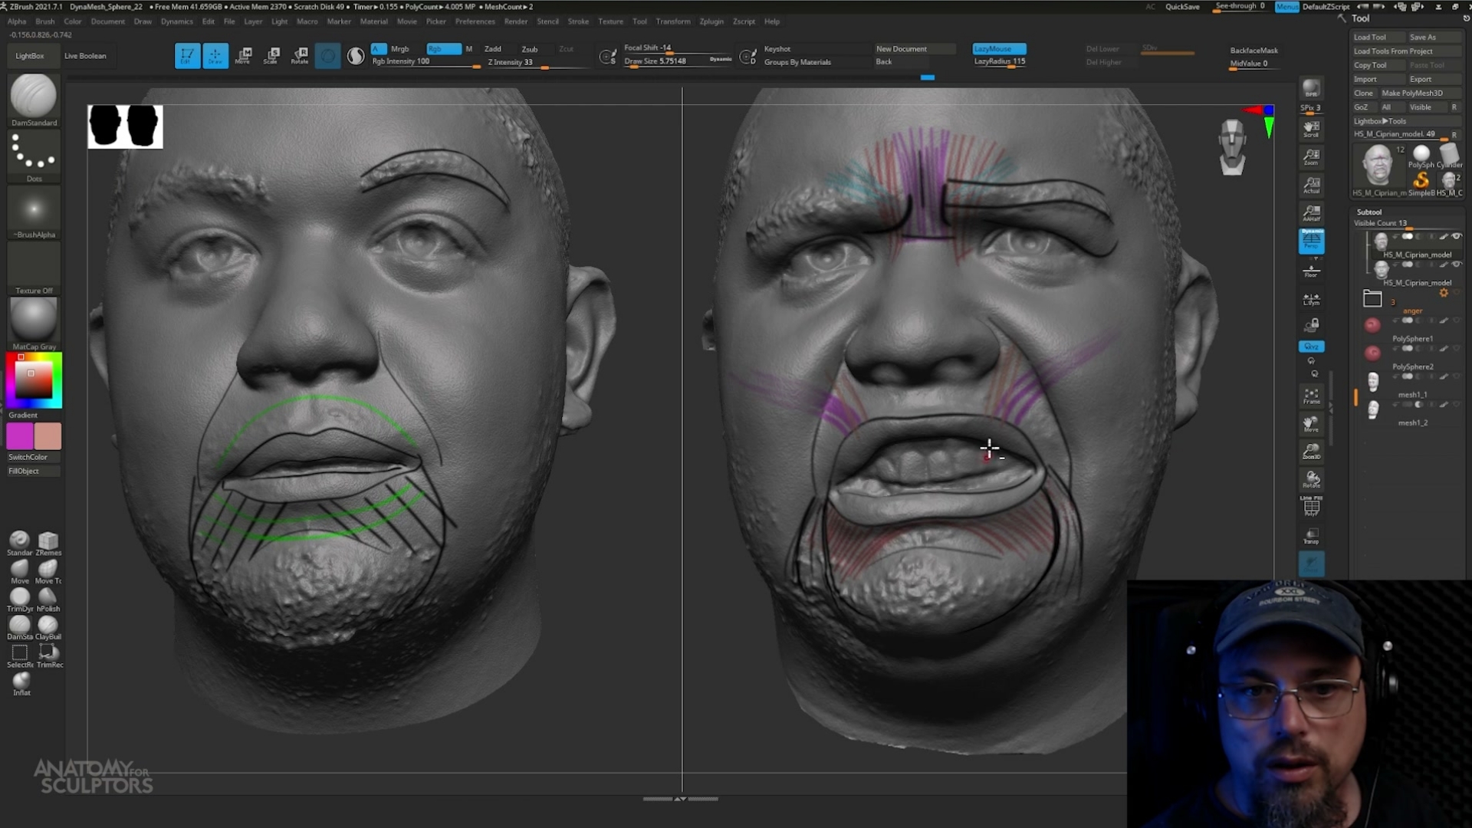Click the Zoom navigation icon

[x=1311, y=157]
